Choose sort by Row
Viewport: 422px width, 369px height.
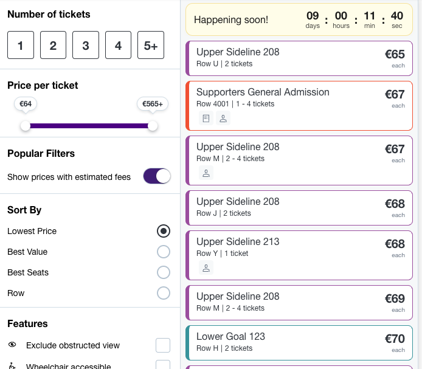click(x=164, y=293)
